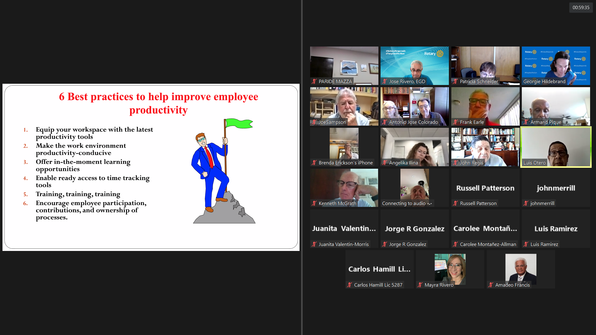Click muted mic icon next to Jose Rivero

pos(385,82)
